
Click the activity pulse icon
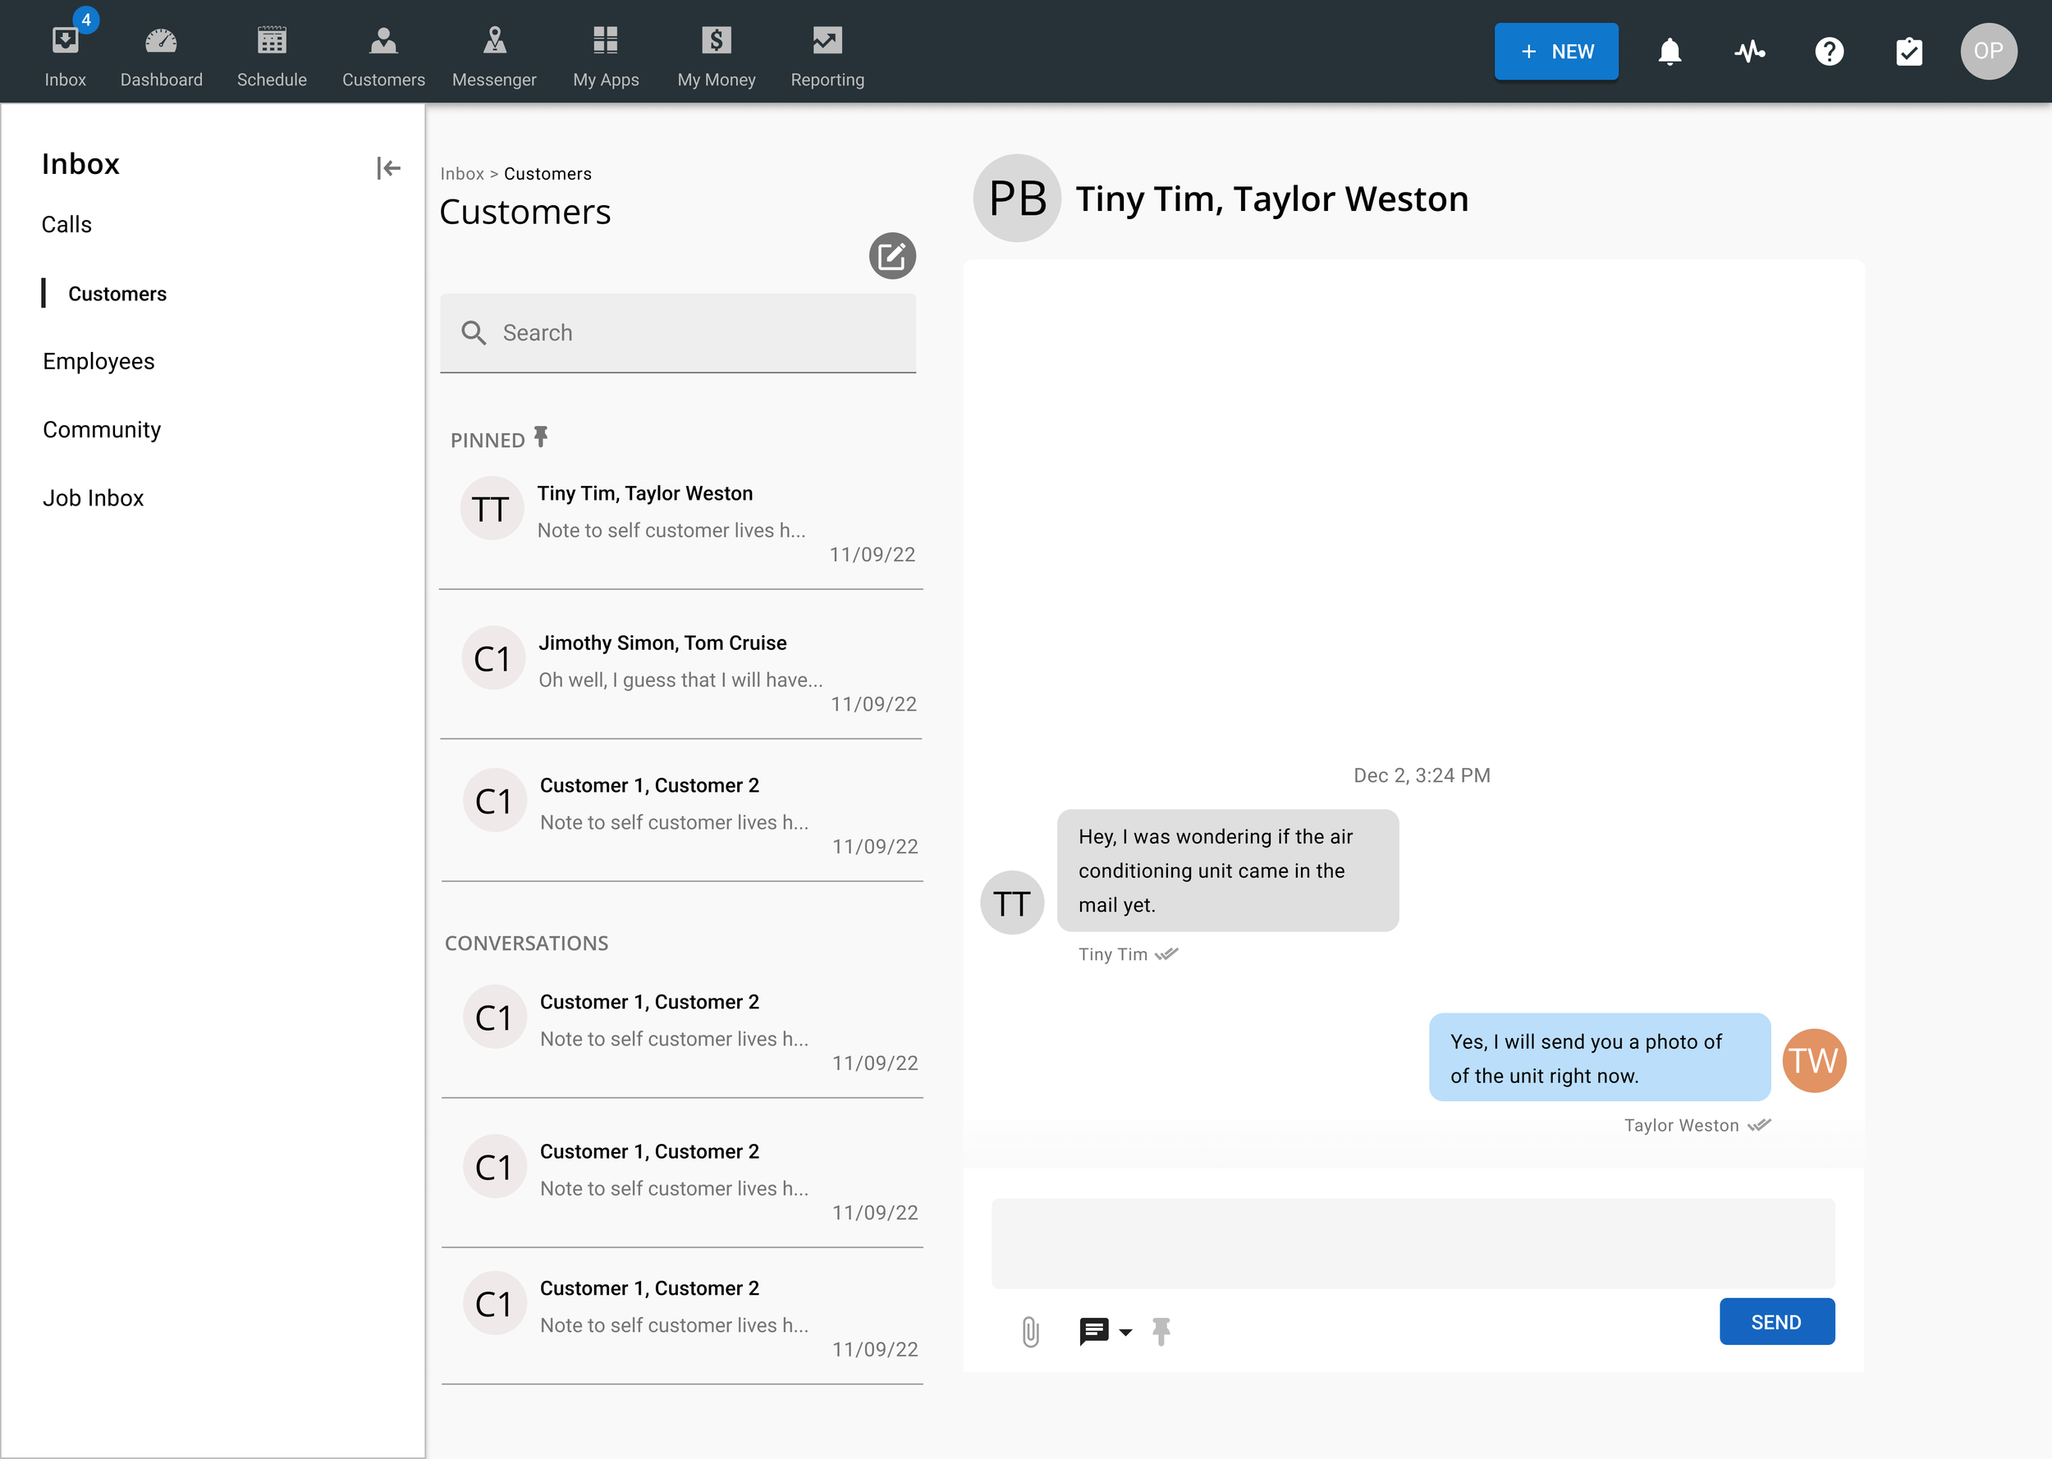tap(1748, 53)
